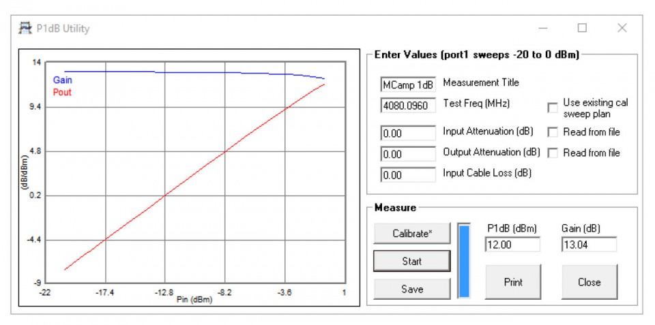Start the P1dB measurement
This screenshot has width=655, height=325.
[411, 261]
